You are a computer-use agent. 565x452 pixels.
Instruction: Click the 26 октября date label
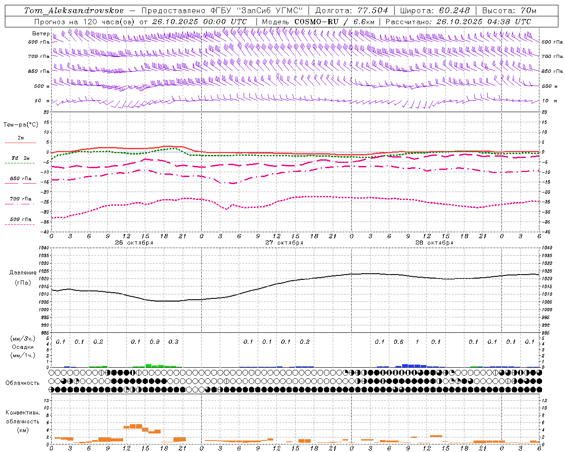coord(134,243)
